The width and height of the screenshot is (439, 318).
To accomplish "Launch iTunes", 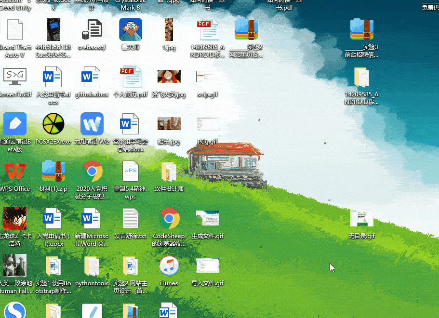I will [169, 265].
